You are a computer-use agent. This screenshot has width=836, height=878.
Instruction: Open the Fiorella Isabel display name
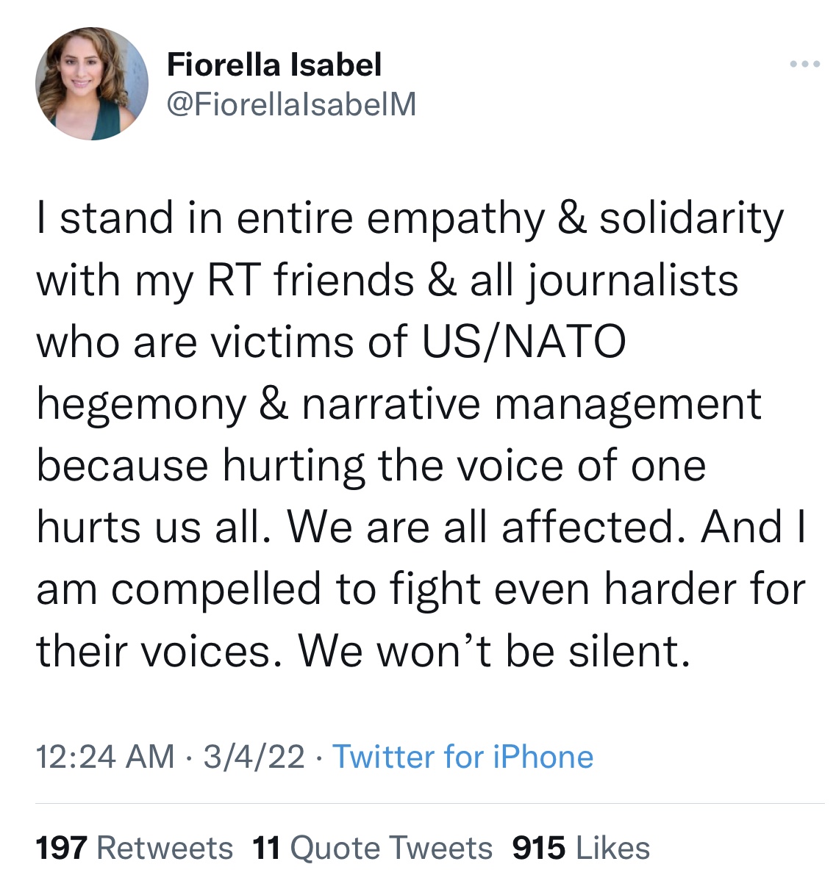click(274, 65)
